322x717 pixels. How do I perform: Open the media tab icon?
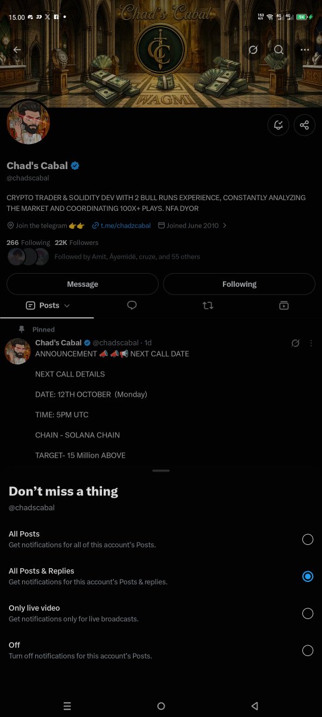tap(284, 305)
